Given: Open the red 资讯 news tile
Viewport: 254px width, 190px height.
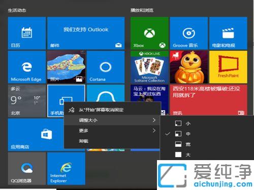Looking at the screenshot, I should click(x=209, y=100).
